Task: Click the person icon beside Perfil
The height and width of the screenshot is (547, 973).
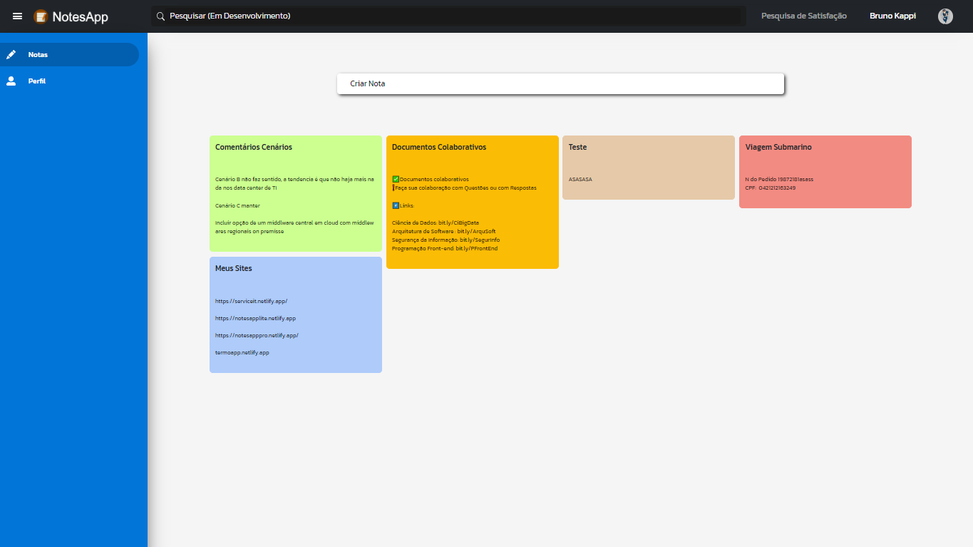Action: click(11, 81)
